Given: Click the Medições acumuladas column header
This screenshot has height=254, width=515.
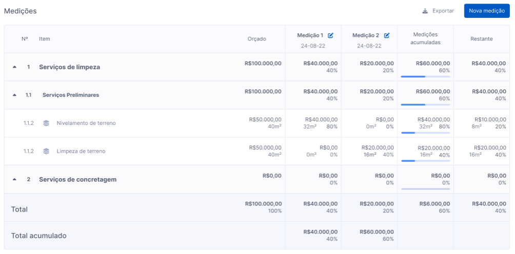Looking at the screenshot, I should 425,38.
